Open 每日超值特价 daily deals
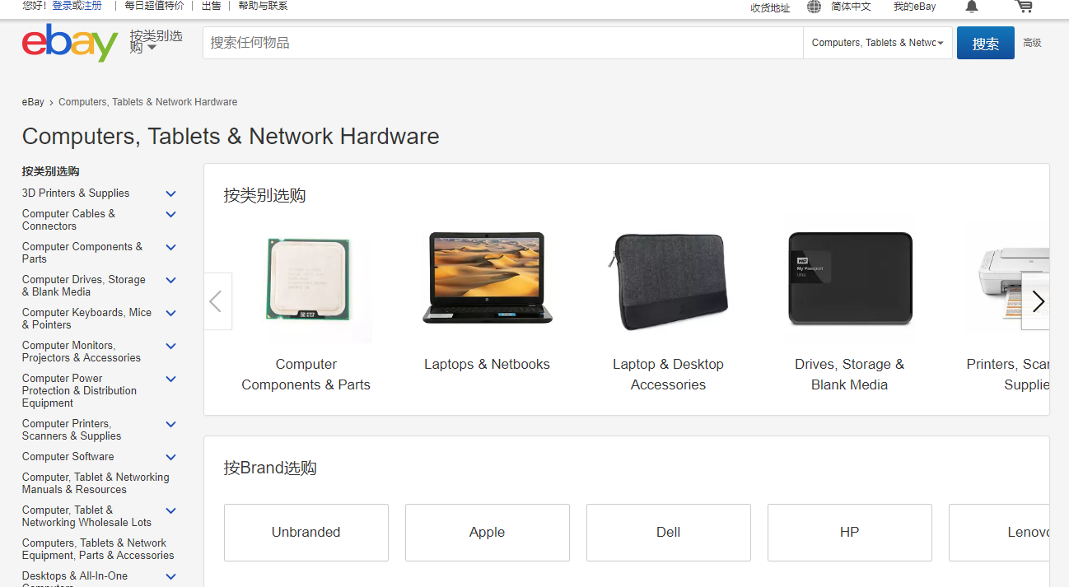 (x=154, y=6)
